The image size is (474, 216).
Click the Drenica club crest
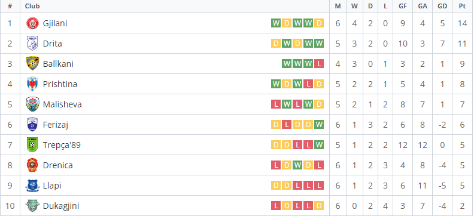pos(32,165)
